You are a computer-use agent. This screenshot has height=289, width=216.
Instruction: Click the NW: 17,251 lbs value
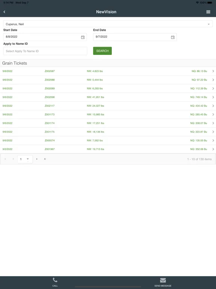95,123
